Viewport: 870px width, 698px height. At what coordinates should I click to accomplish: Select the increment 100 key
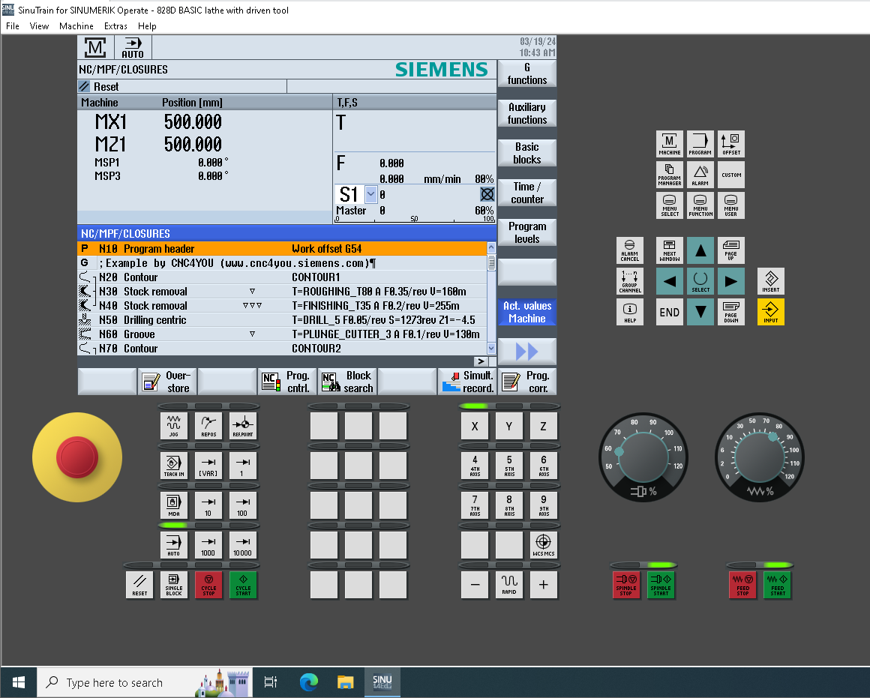pyautogui.click(x=243, y=505)
